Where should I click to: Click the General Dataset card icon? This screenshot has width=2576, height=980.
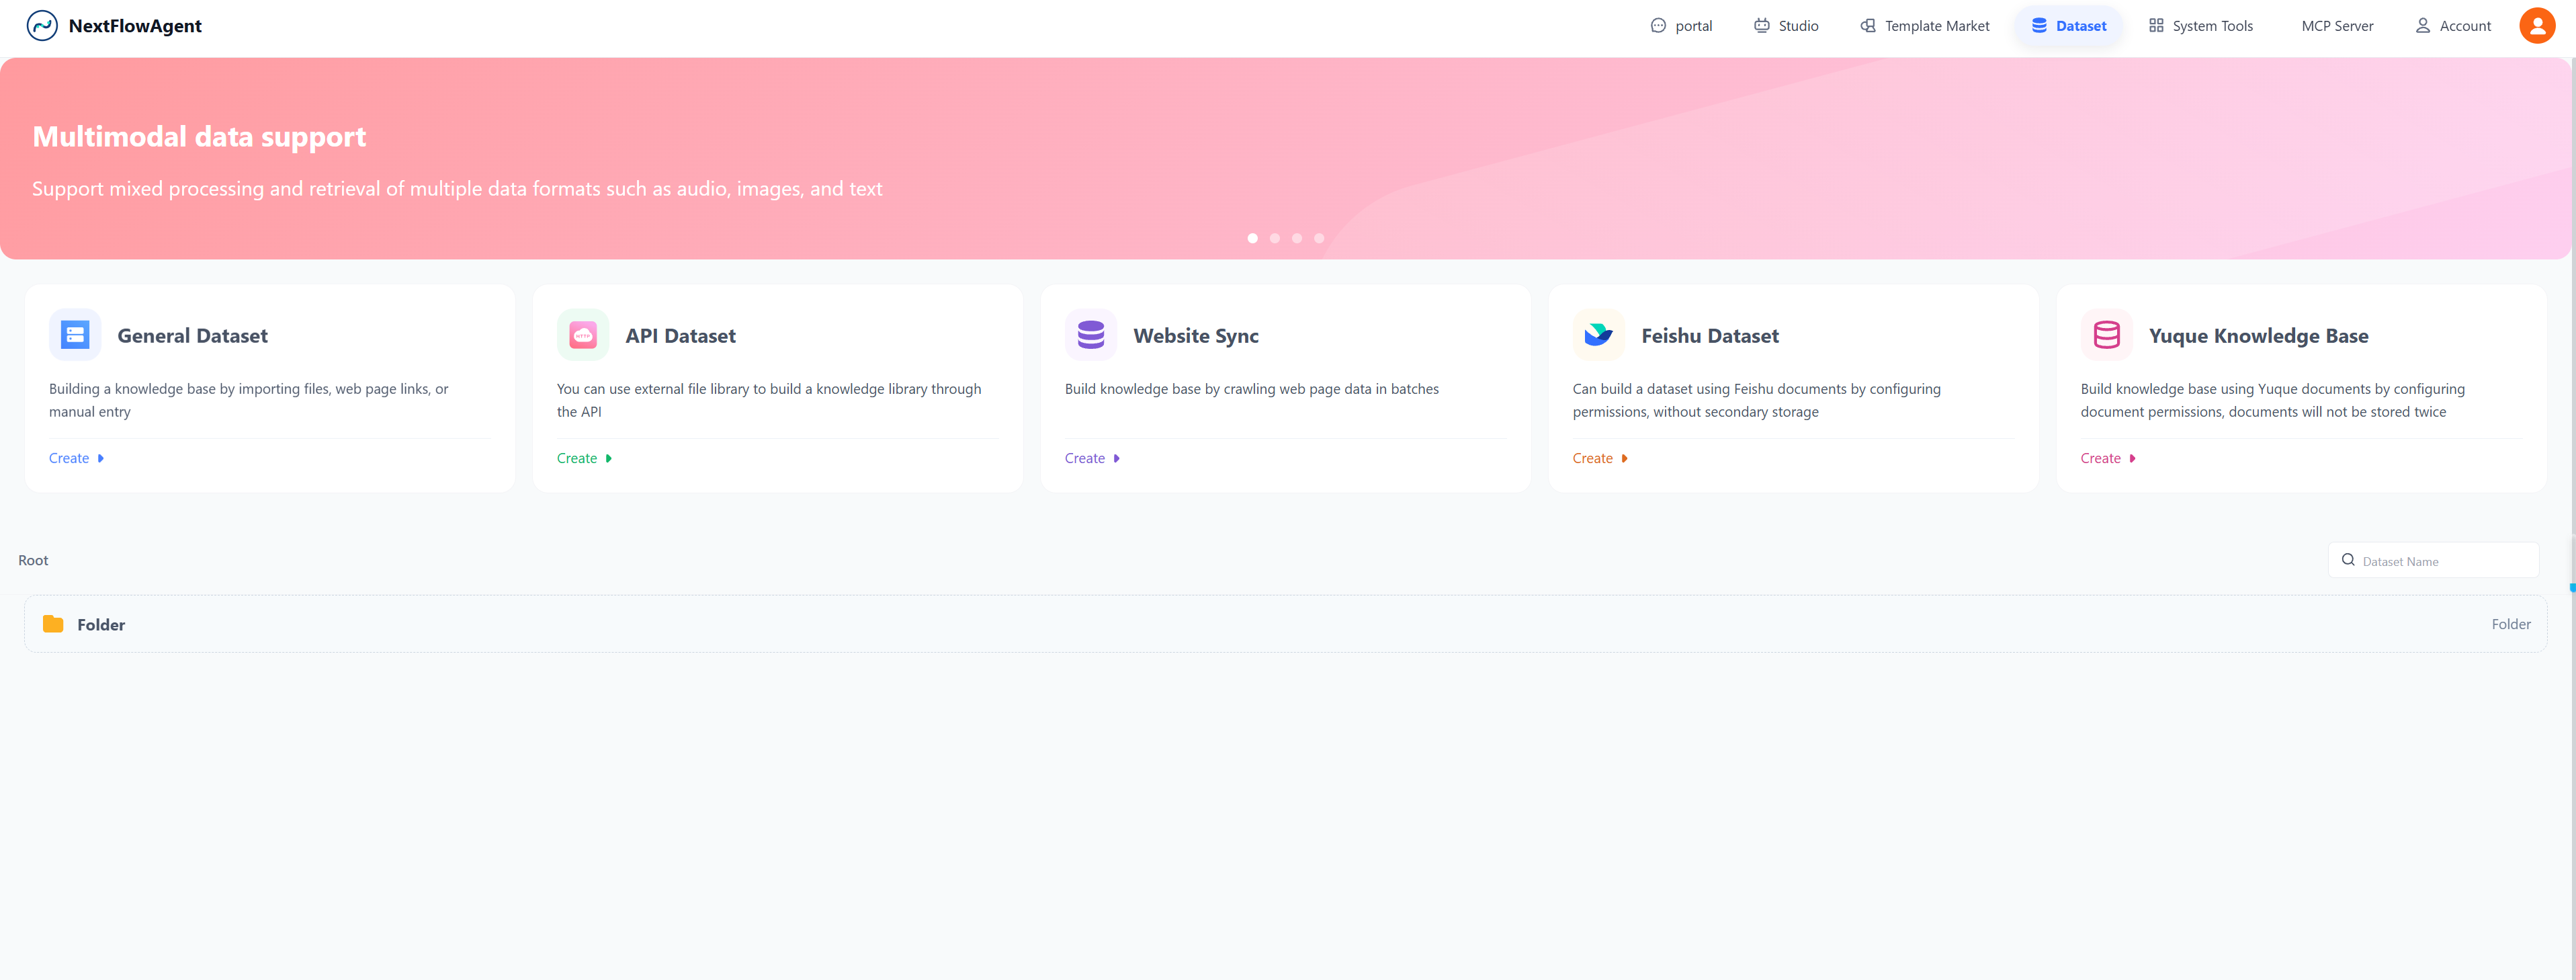75,335
